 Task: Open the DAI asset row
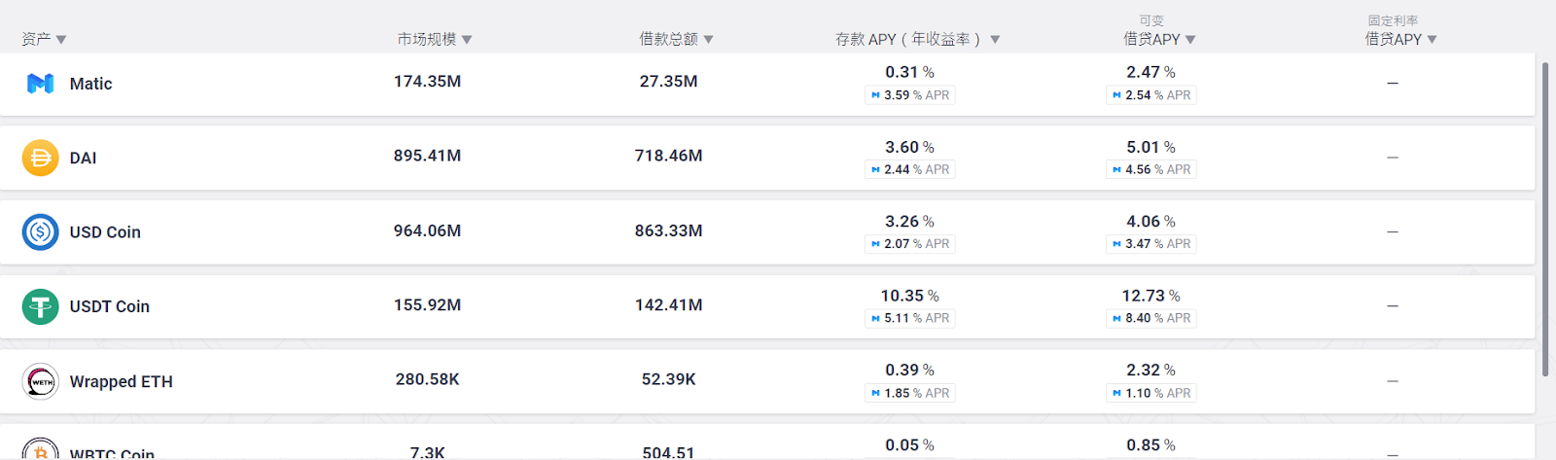(x=767, y=158)
